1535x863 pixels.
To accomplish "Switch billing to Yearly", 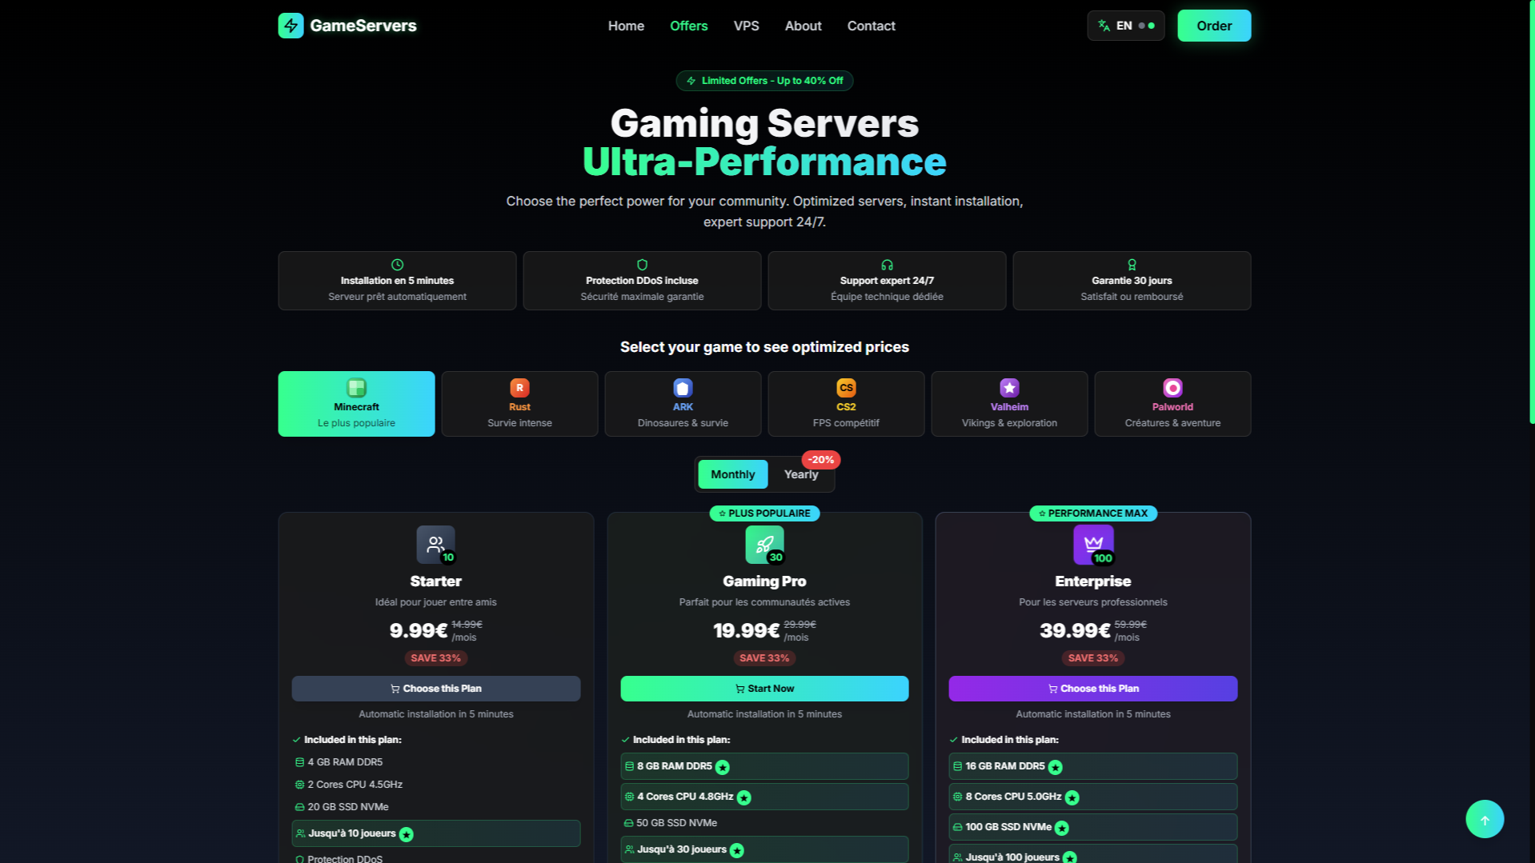I will click(x=801, y=474).
